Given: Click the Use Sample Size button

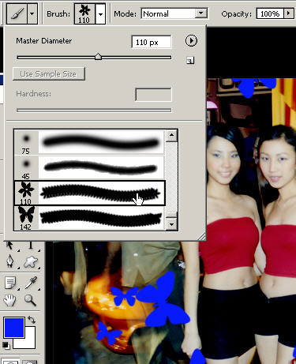Looking at the screenshot, I should pyautogui.click(x=49, y=74).
